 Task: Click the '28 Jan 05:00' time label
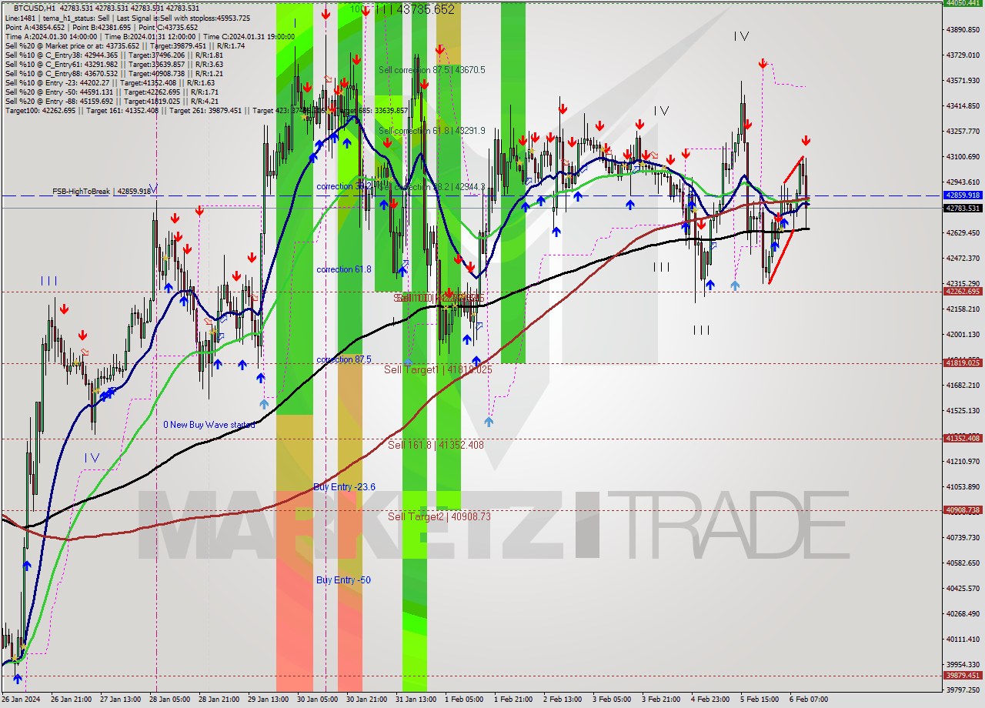[x=169, y=700]
